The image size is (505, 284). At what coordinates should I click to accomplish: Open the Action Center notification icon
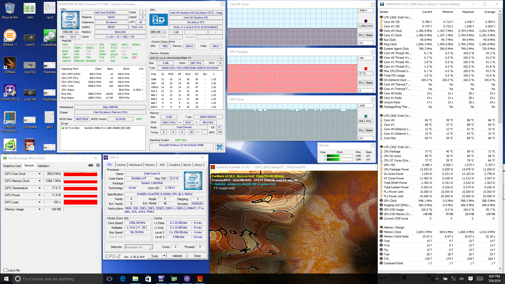471,279
